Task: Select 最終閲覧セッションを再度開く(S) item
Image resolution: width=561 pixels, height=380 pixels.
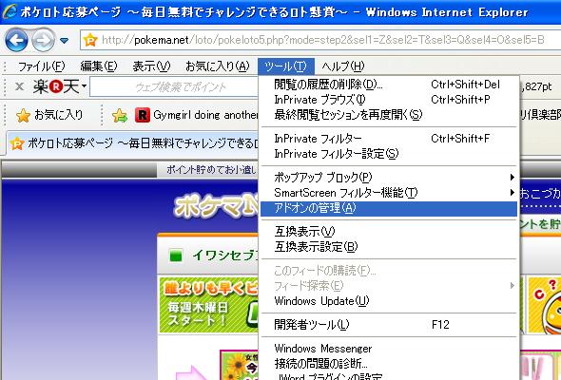Action: (389, 114)
